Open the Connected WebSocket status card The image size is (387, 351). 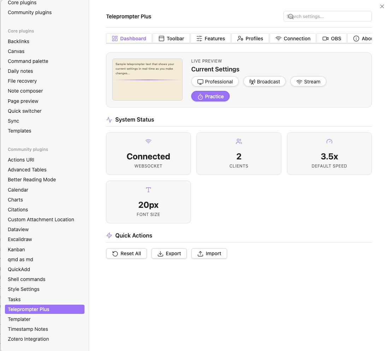click(x=148, y=153)
